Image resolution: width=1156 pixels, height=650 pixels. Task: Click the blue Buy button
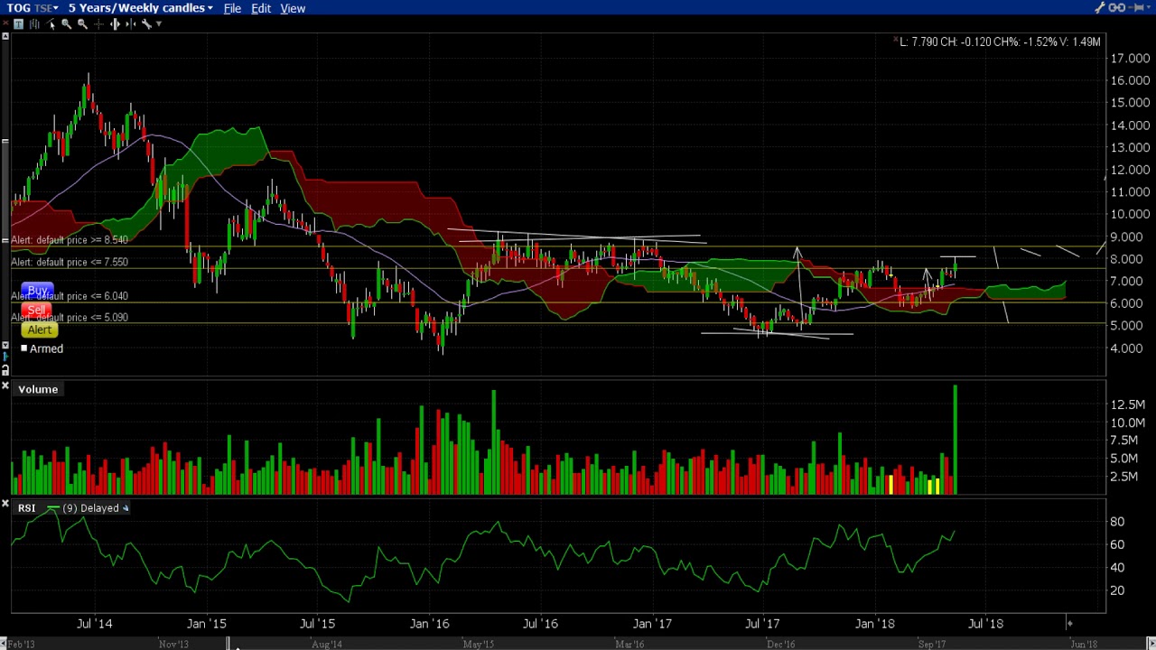(37, 291)
